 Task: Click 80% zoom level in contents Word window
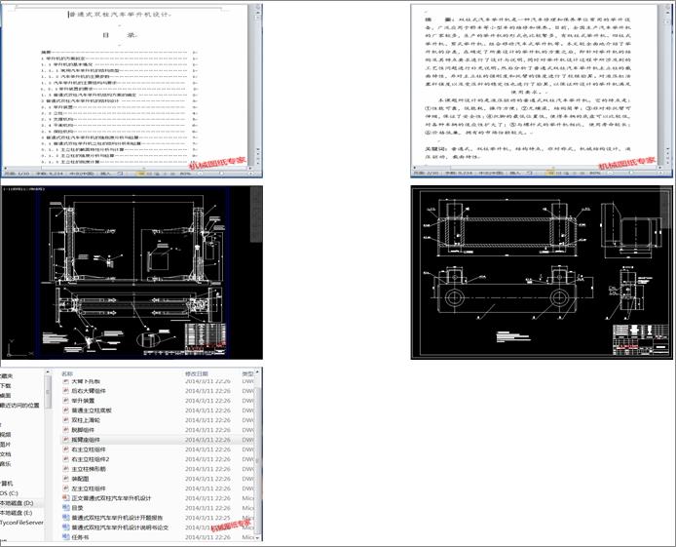185,174
